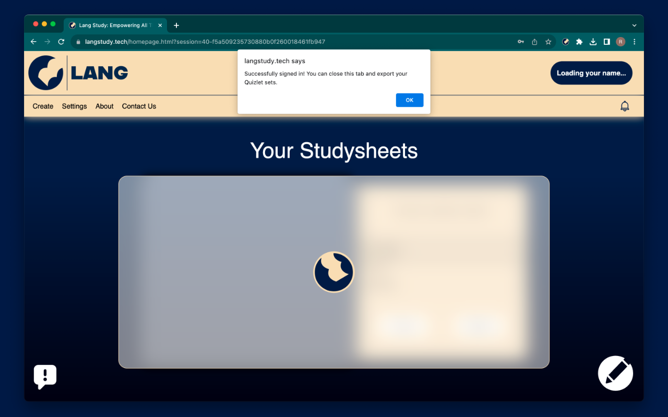
Task: Open a new tab with the plus button
Action: (176, 24)
